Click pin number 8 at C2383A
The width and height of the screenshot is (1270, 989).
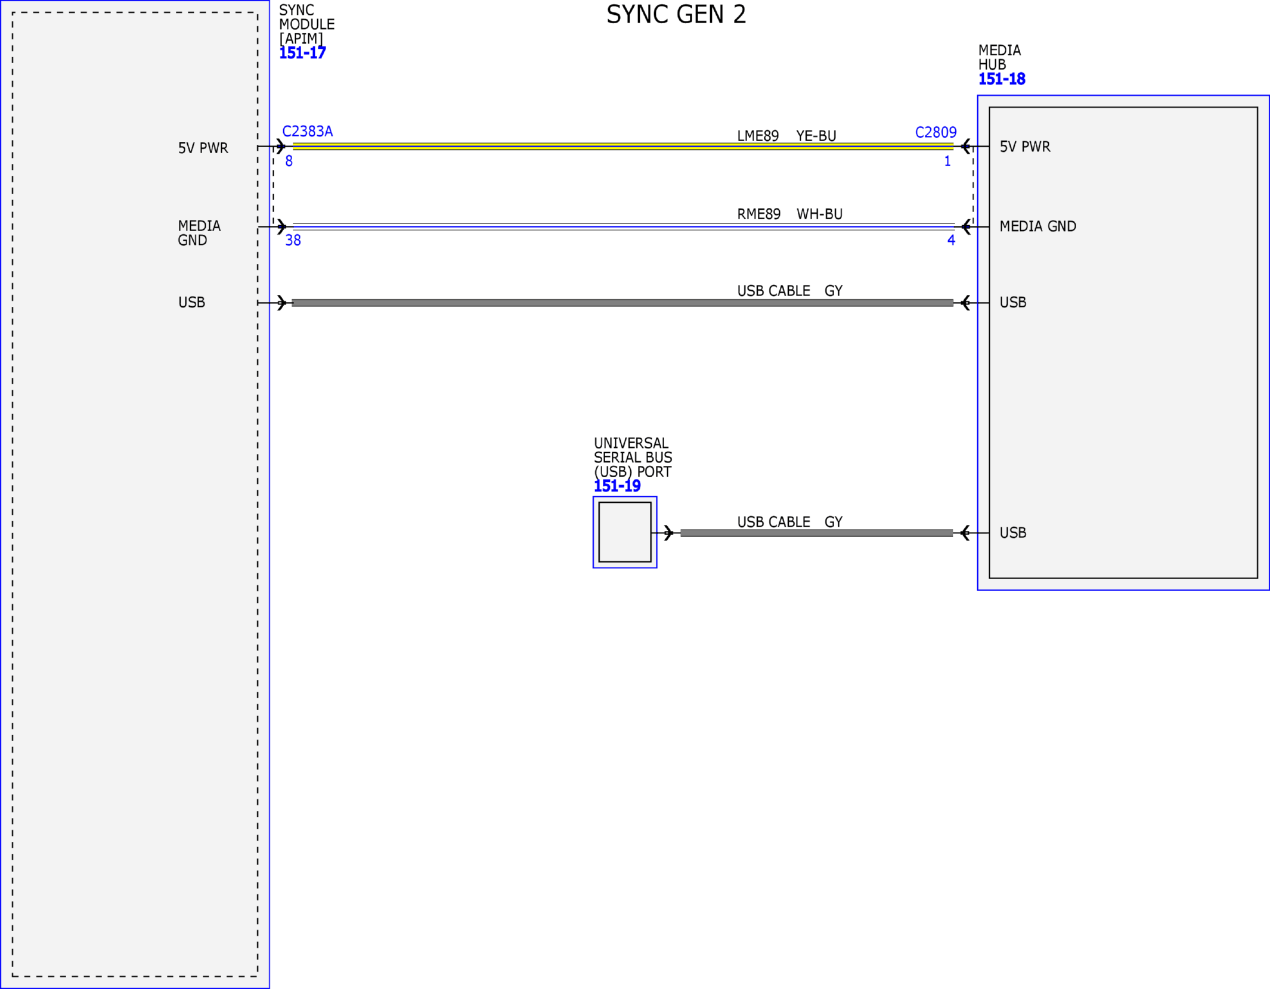click(289, 161)
